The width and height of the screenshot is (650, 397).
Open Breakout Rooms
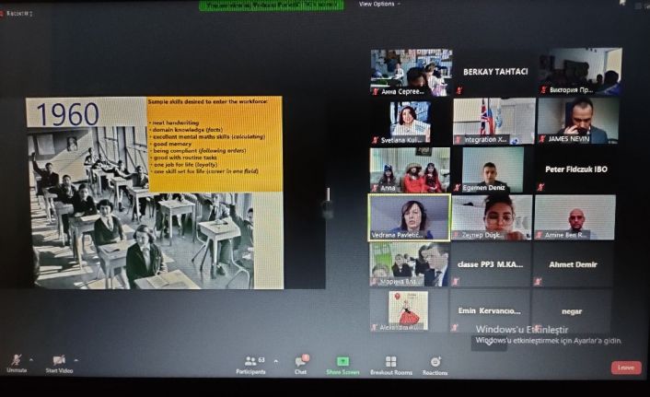click(390, 361)
